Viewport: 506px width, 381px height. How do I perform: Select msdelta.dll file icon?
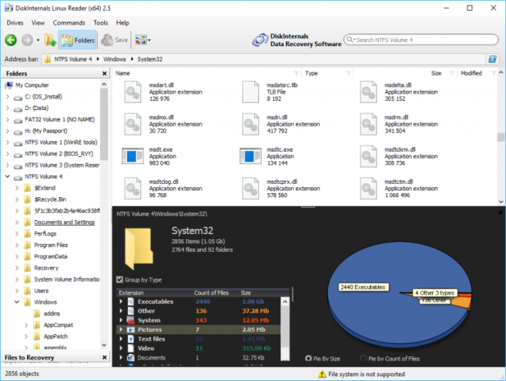pyautogui.click(x=368, y=92)
